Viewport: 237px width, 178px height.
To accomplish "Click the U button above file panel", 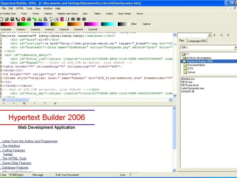I will [x=221, y=35].
